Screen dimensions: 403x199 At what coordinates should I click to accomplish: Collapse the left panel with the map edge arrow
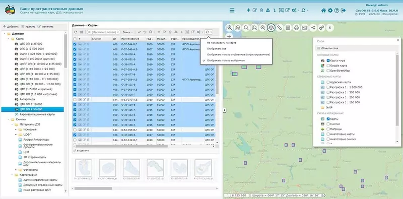click(x=224, y=110)
